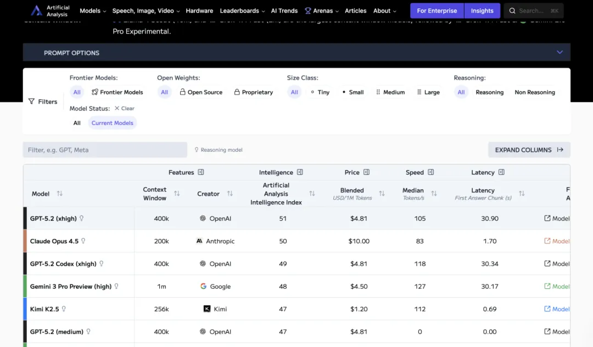Select All under Reasoning filter

point(461,92)
